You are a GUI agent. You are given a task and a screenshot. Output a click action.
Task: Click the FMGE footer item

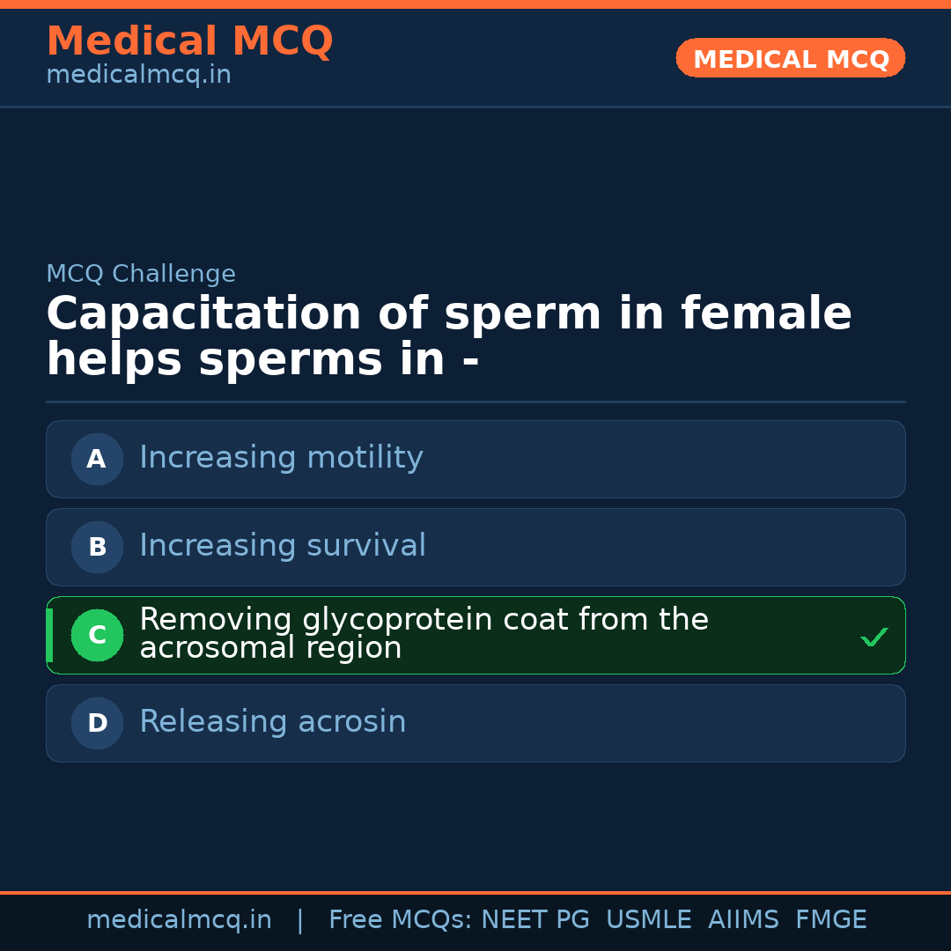[x=830, y=920]
